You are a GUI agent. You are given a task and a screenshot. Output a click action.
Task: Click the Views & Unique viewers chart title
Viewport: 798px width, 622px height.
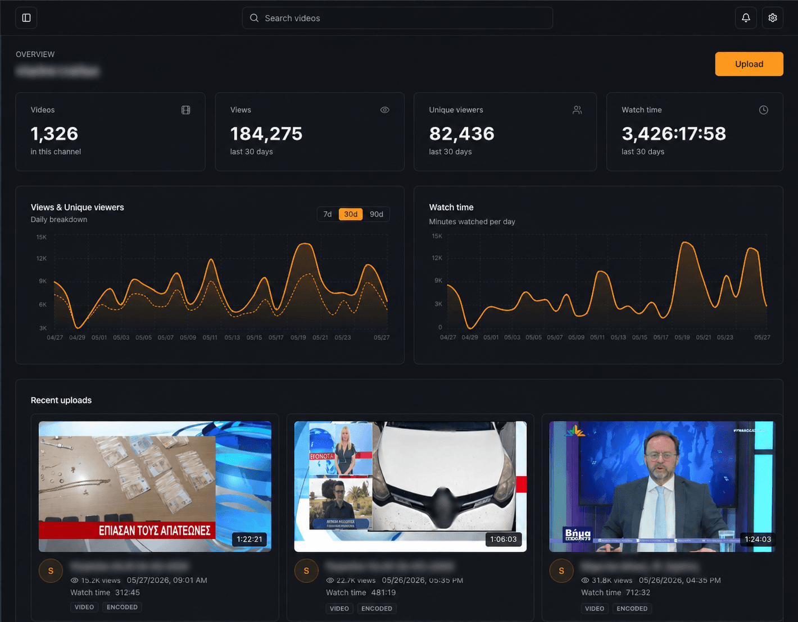(78, 207)
